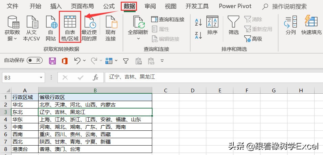Image resolution: width=323 pixels, height=155 pixels.
Task: Click the formula bar cancel X icon
Action: (x=65, y=77)
